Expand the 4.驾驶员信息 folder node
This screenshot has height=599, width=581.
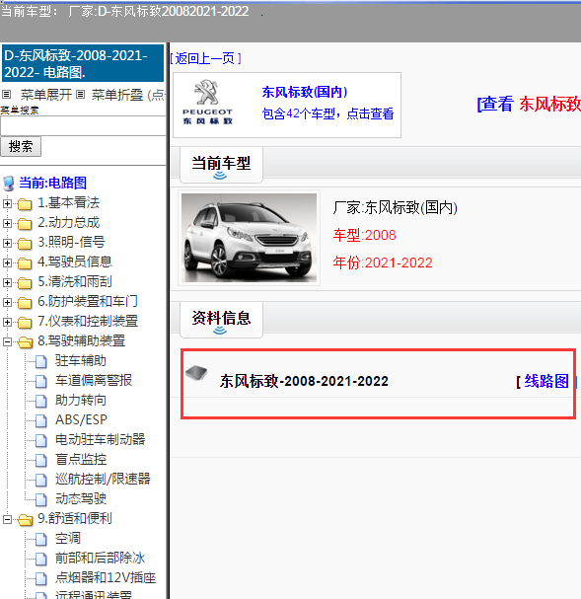[7, 262]
